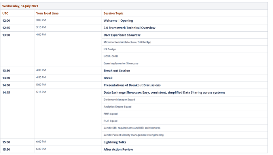Select 'Jembi: Patient identity management strengthening' row
The height and width of the screenshot is (155, 273).
(x=185, y=135)
